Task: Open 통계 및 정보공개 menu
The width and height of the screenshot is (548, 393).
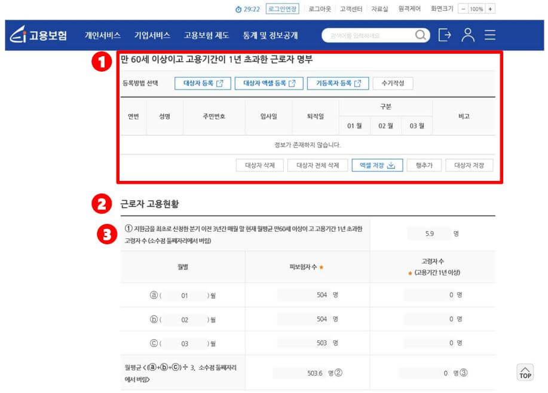Action: tap(270, 35)
